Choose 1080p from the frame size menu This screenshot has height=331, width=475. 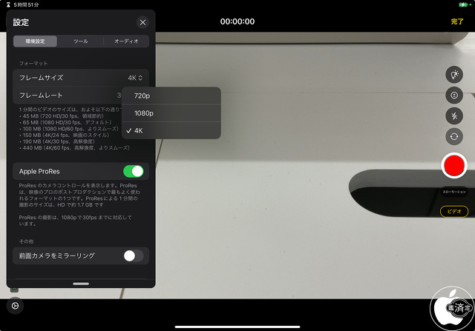171,113
